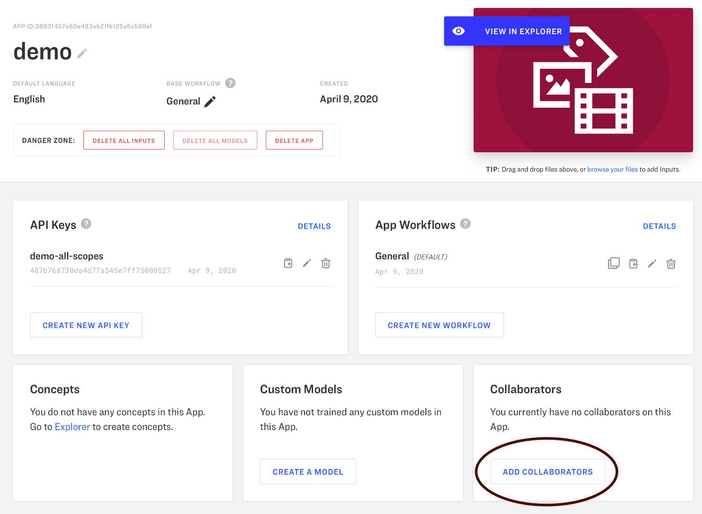Open the API Keys Details link
The width and height of the screenshot is (702, 514).
click(314, 226)
